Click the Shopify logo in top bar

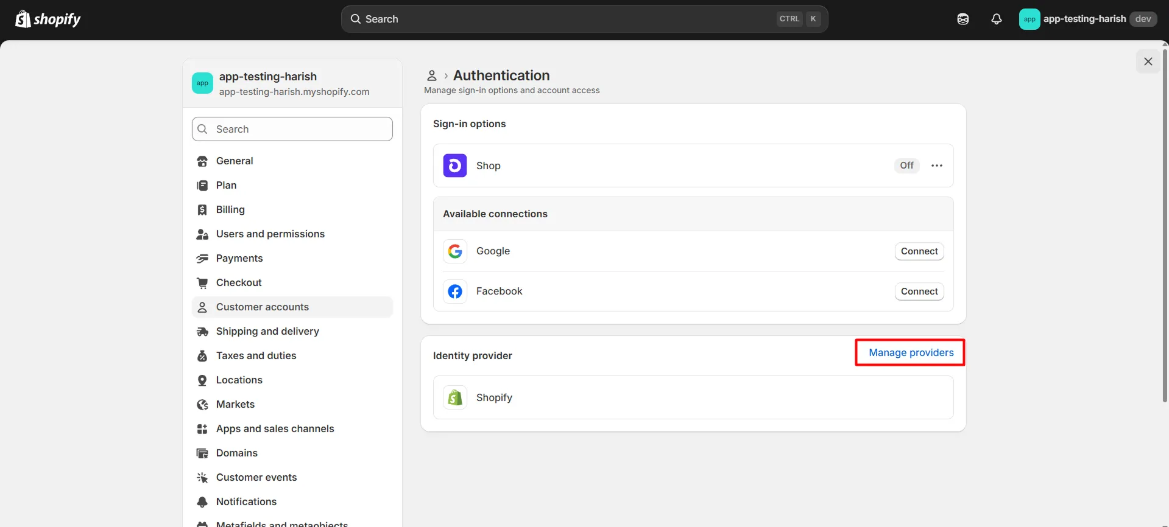coord(48,19)
